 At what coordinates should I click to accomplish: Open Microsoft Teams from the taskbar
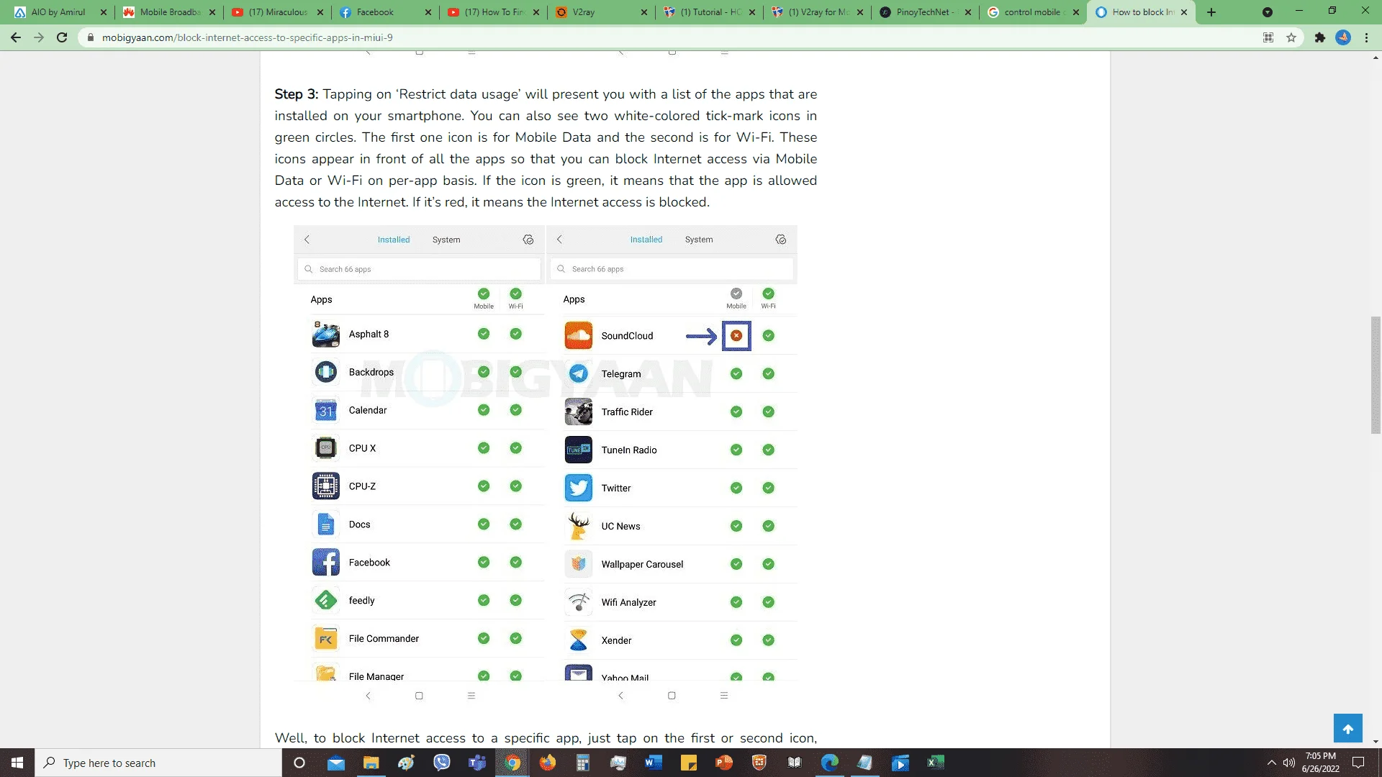pos(477,763)
